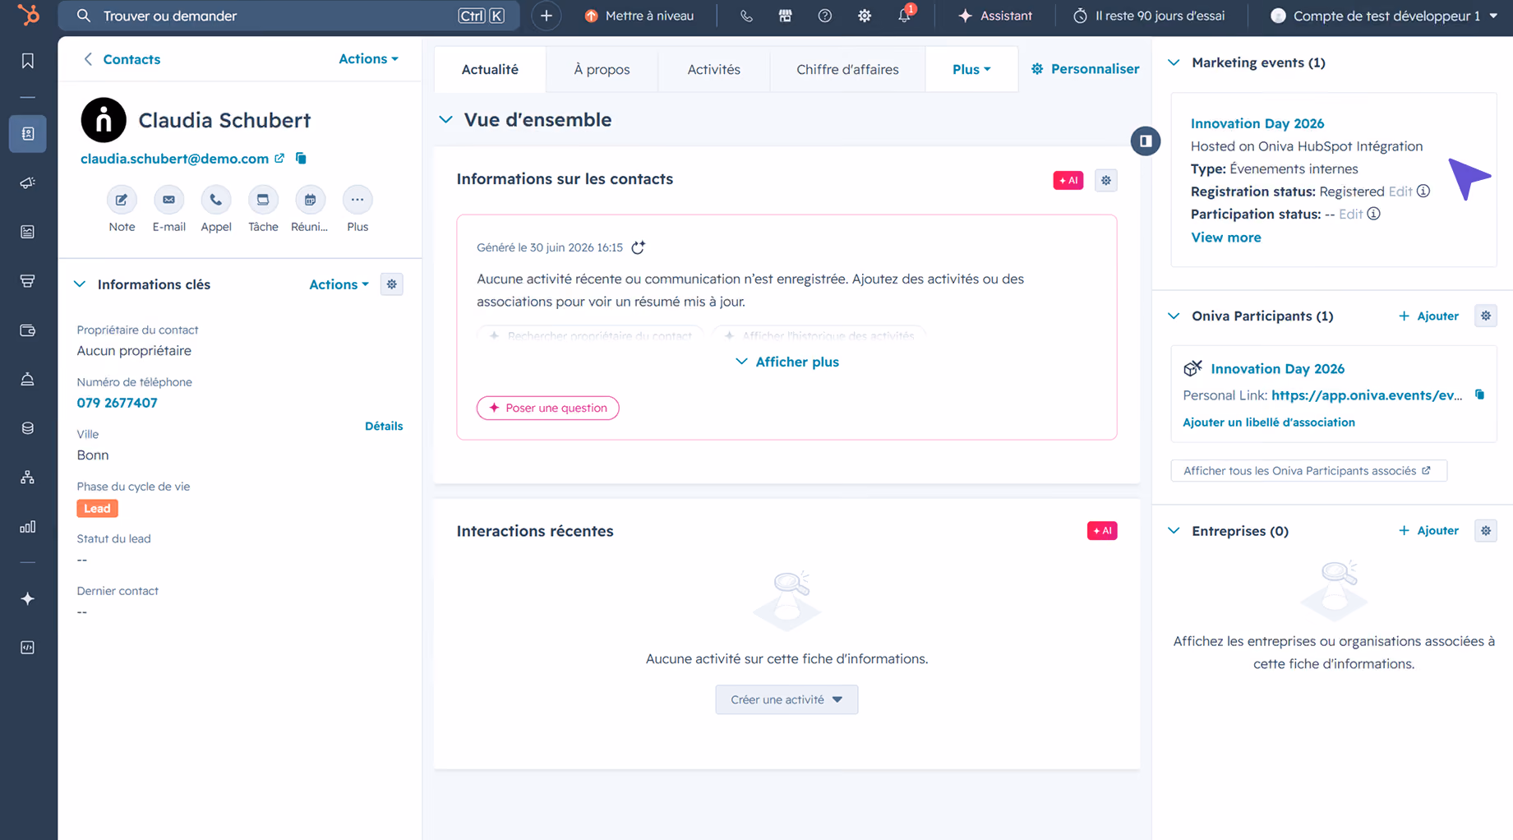The image size is (1513, 840).
Task: Open the notifications bell
Action: 905,16
